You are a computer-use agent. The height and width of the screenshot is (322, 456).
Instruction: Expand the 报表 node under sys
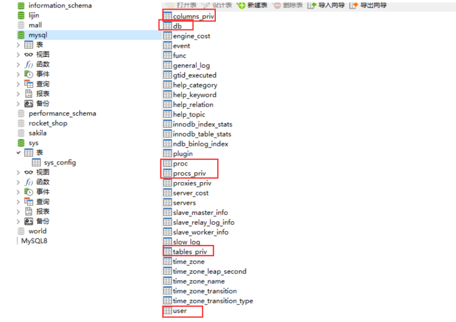coord(18,211)
